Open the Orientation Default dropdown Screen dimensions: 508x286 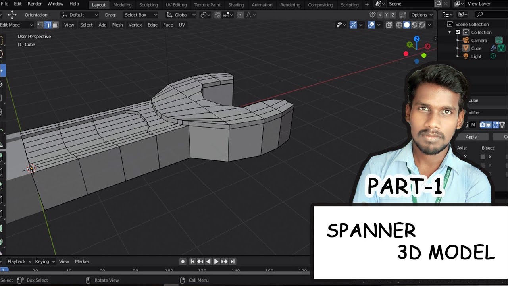tap(79, 15)
